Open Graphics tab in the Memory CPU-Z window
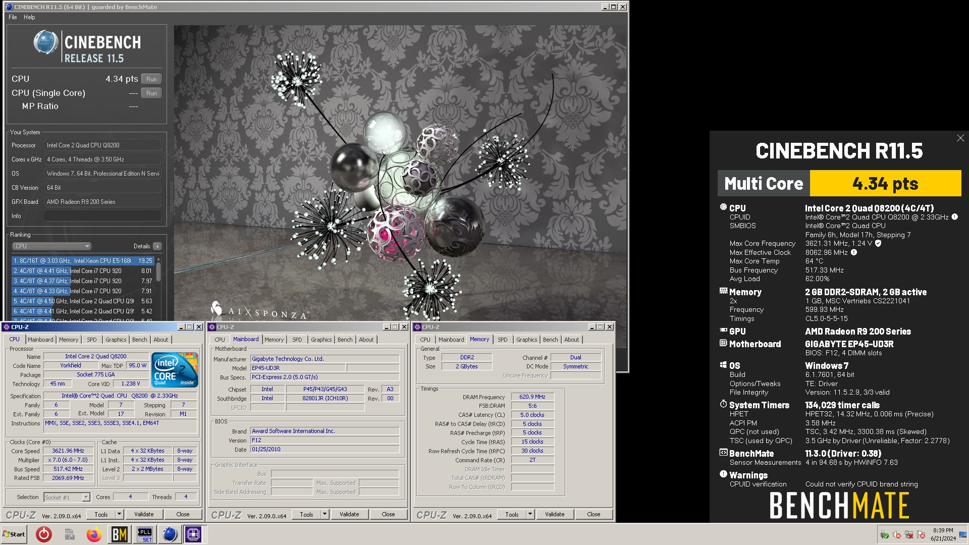The height and width of the screenshot is (545, 969). (526, 340)
